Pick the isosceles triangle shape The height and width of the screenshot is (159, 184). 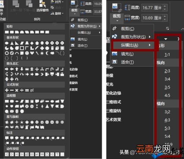[x=12, y=43]
